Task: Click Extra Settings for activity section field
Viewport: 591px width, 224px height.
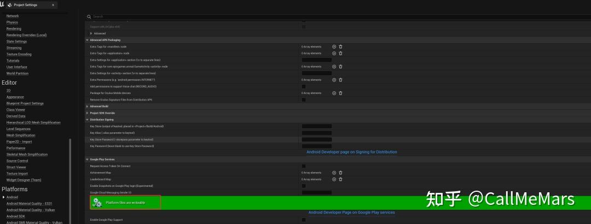Action: pos(317,73)
